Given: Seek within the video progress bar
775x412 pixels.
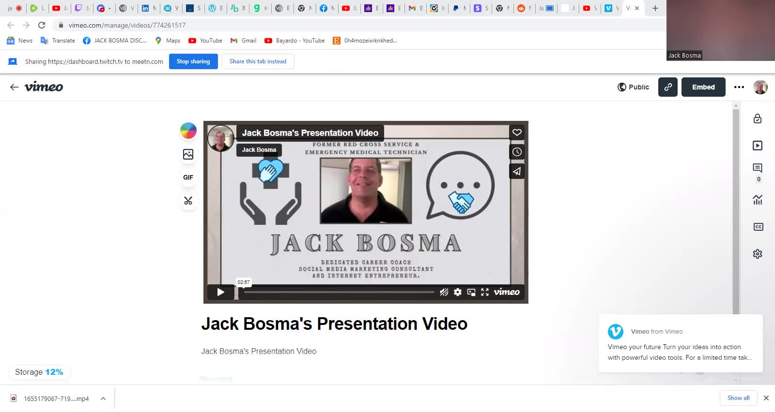Looking at the screenshot, I should [339, 292].
